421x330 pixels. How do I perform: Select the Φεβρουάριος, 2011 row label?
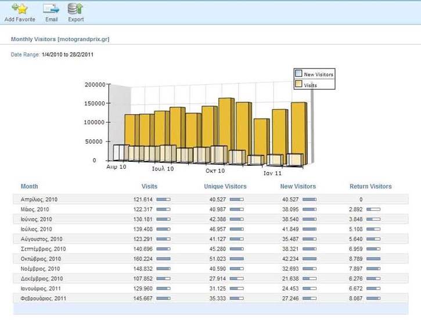[x=43, y=299]
